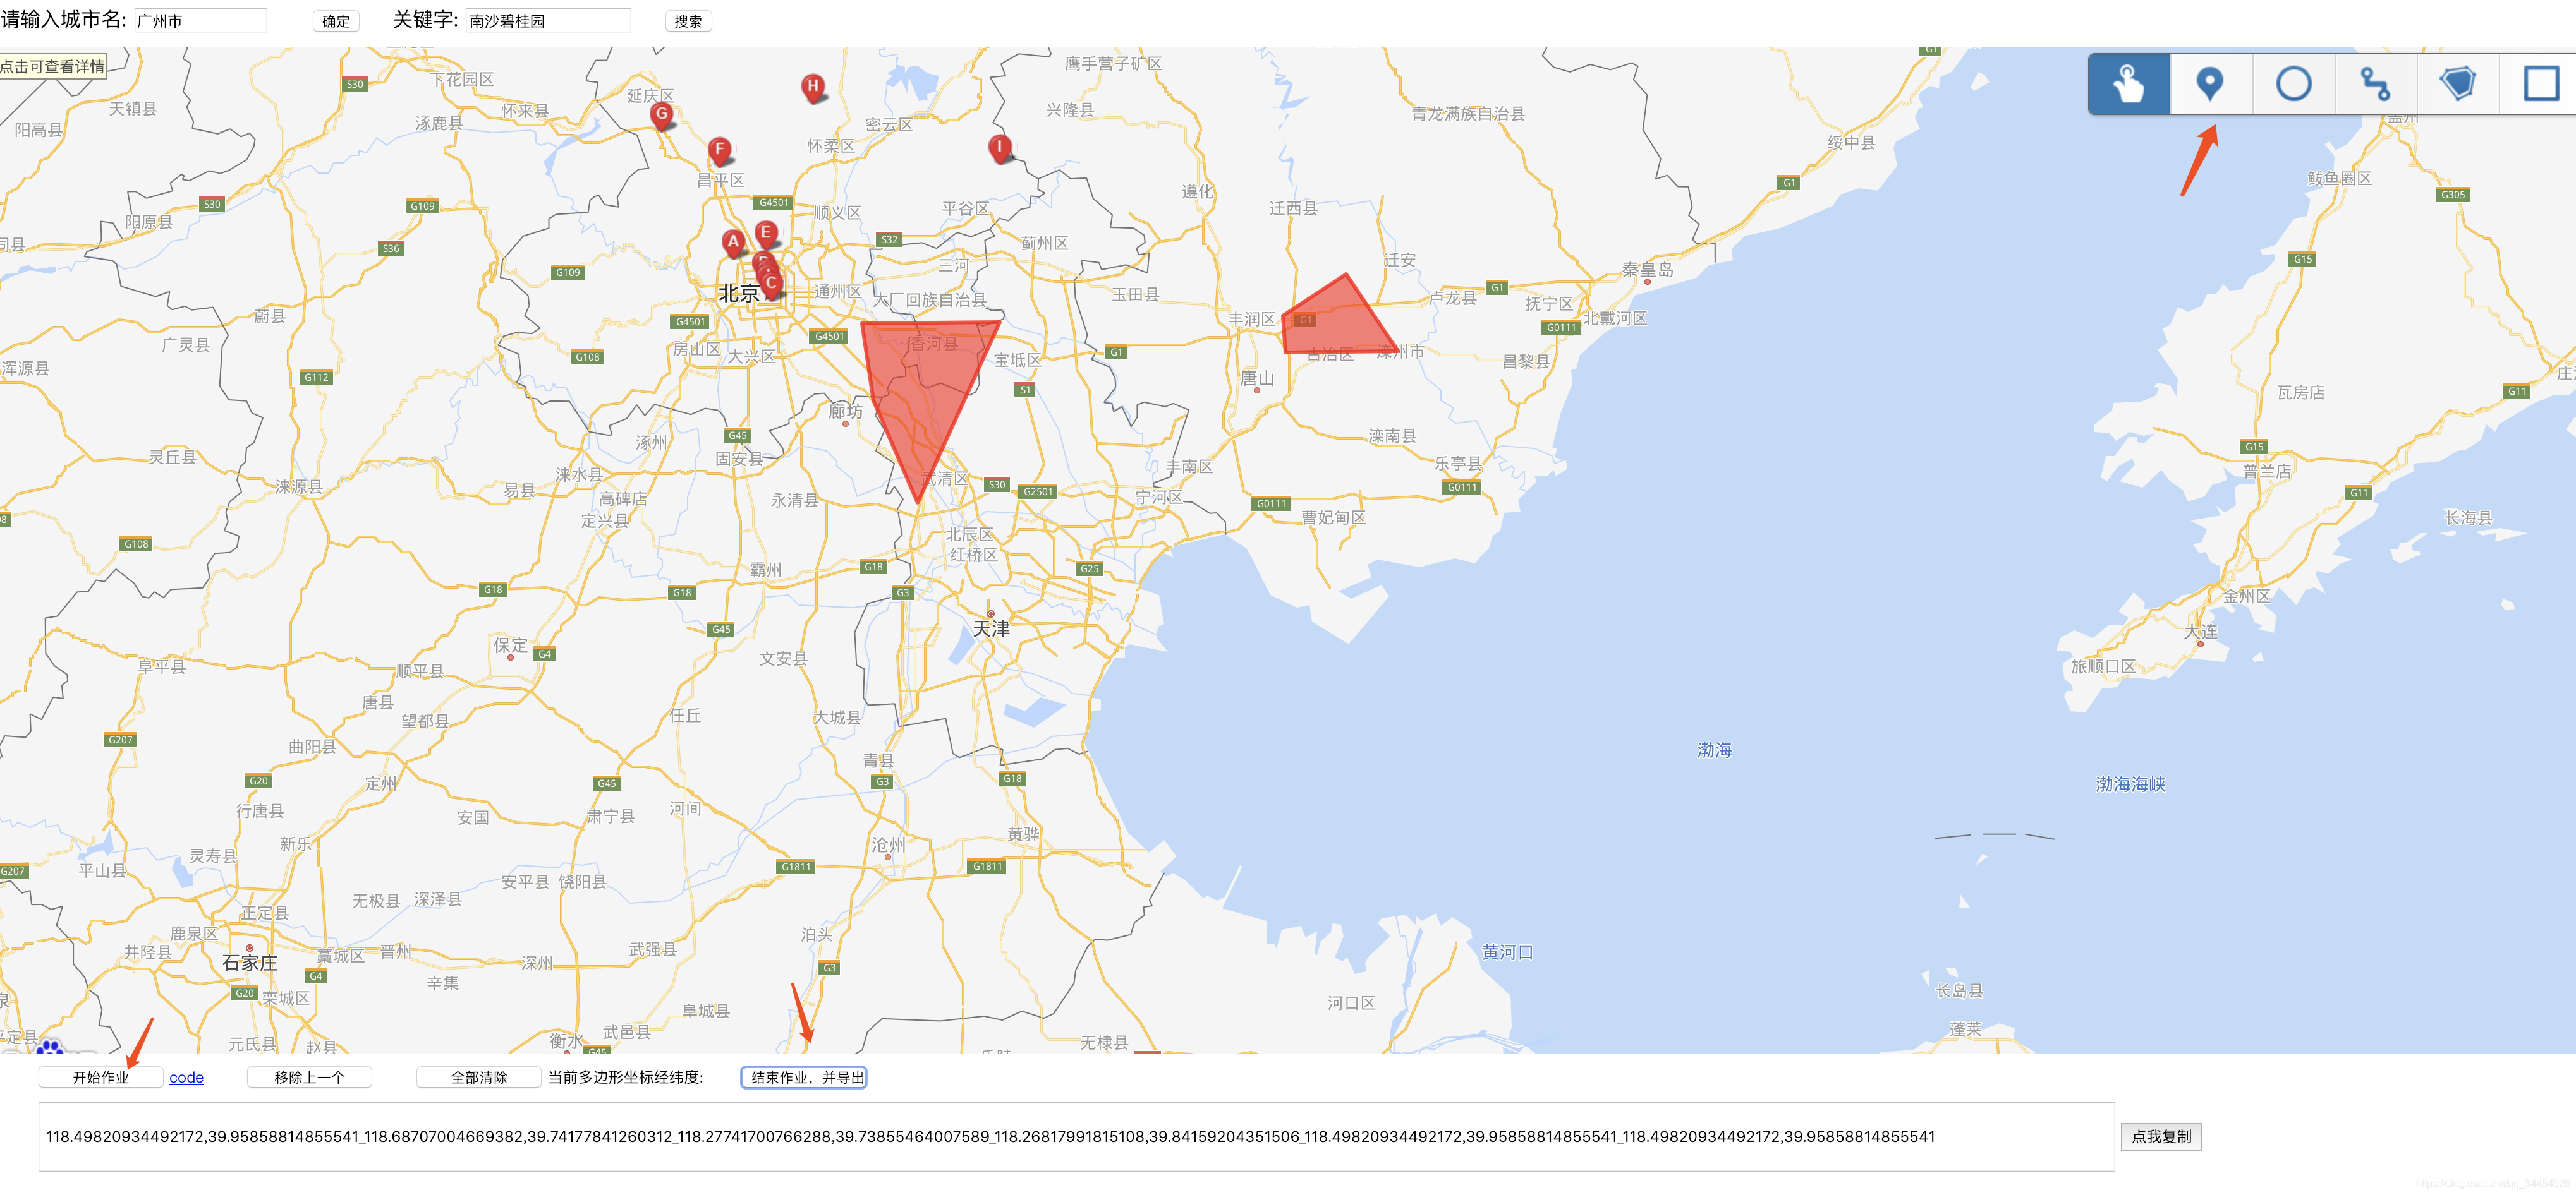Image resolution: width=2576 pixels, height=1195 pixels.
Task: Select the rectangle drawing tool
Action: (2540, 84)
